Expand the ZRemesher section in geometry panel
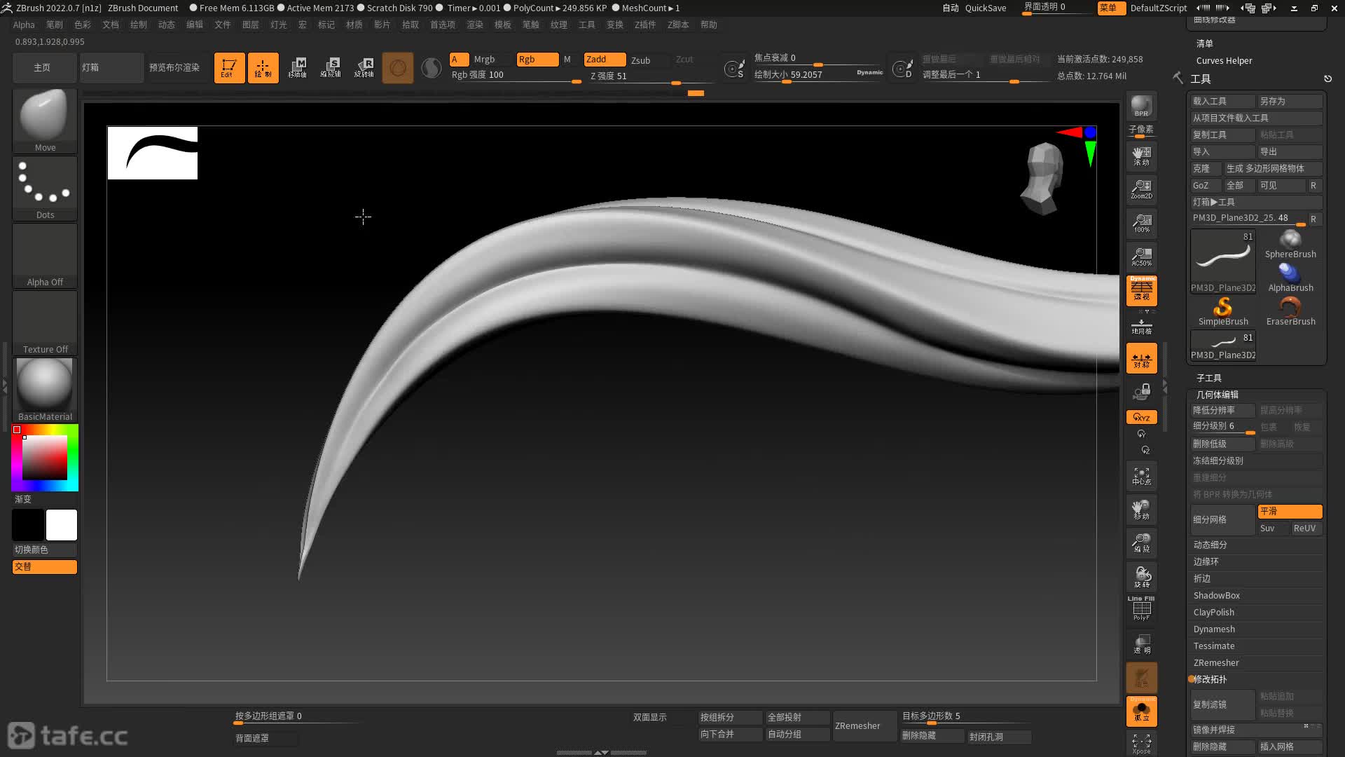The width and height of the screenshot is (1345, 757). pyautogui.click(x=1216, y=662)
